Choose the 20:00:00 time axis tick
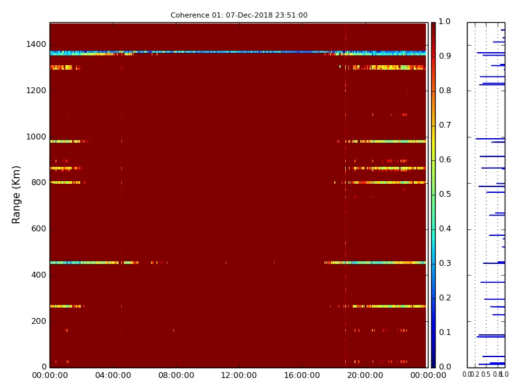 pos(365,375)
